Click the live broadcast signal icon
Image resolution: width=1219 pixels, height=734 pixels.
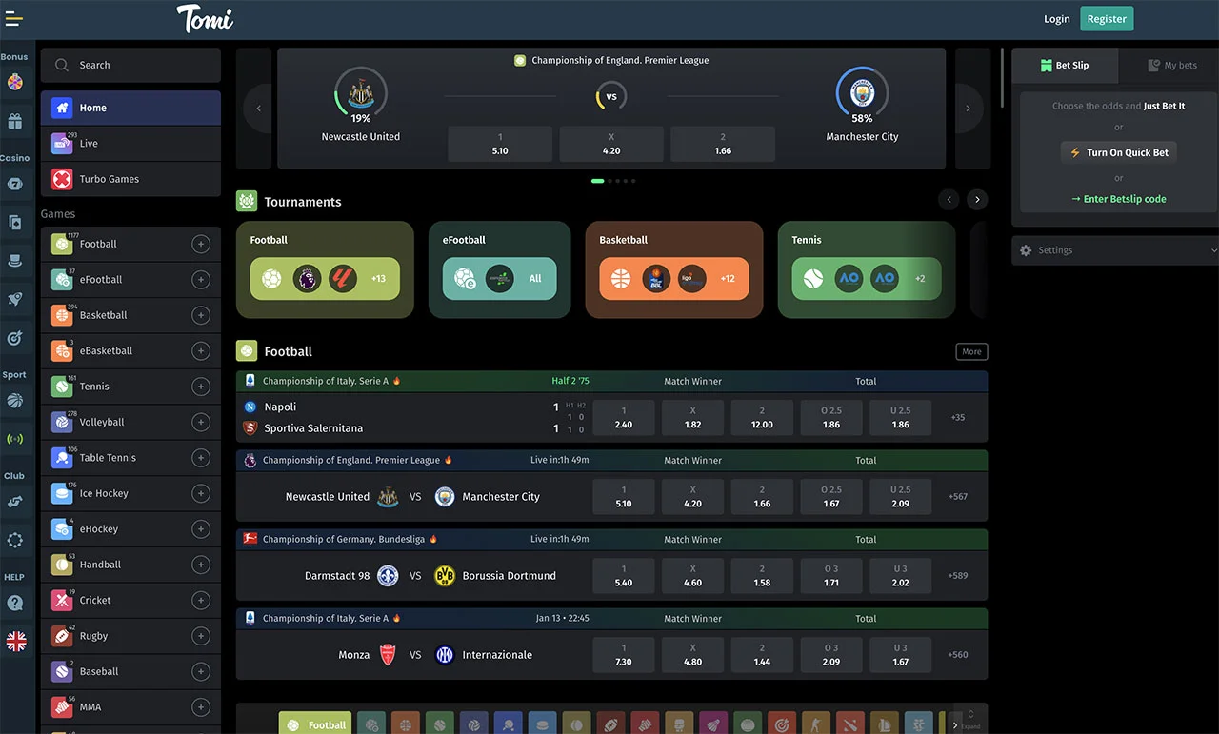tap(14, 439)
